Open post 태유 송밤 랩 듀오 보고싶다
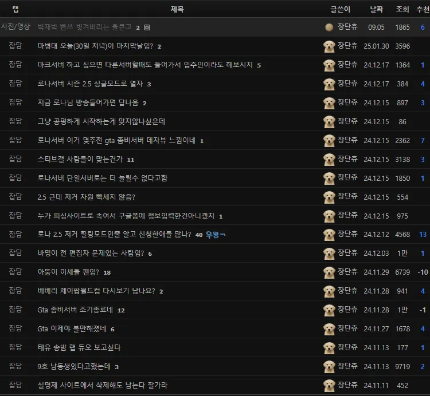The height and width of the screenshot is (396, 430). 79,347
